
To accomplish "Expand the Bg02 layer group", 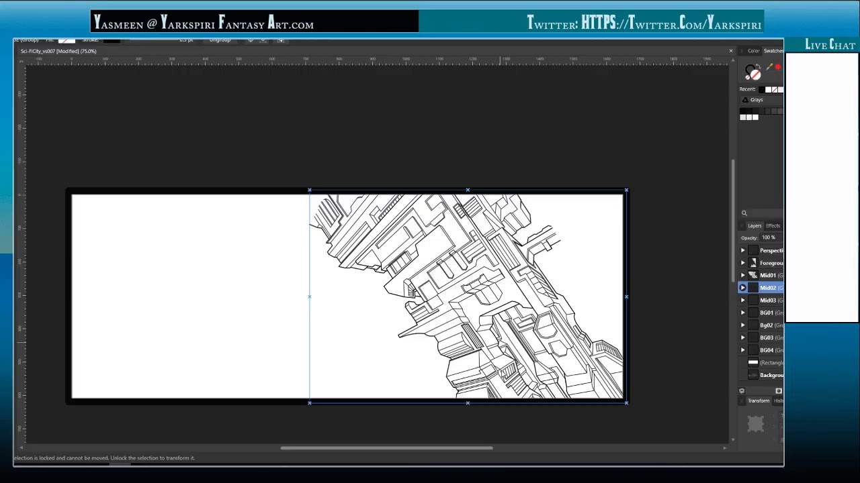I will tap(743, 325).
